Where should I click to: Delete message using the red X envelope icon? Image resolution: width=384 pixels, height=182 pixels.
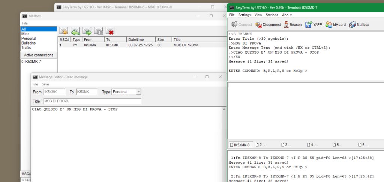110,31
